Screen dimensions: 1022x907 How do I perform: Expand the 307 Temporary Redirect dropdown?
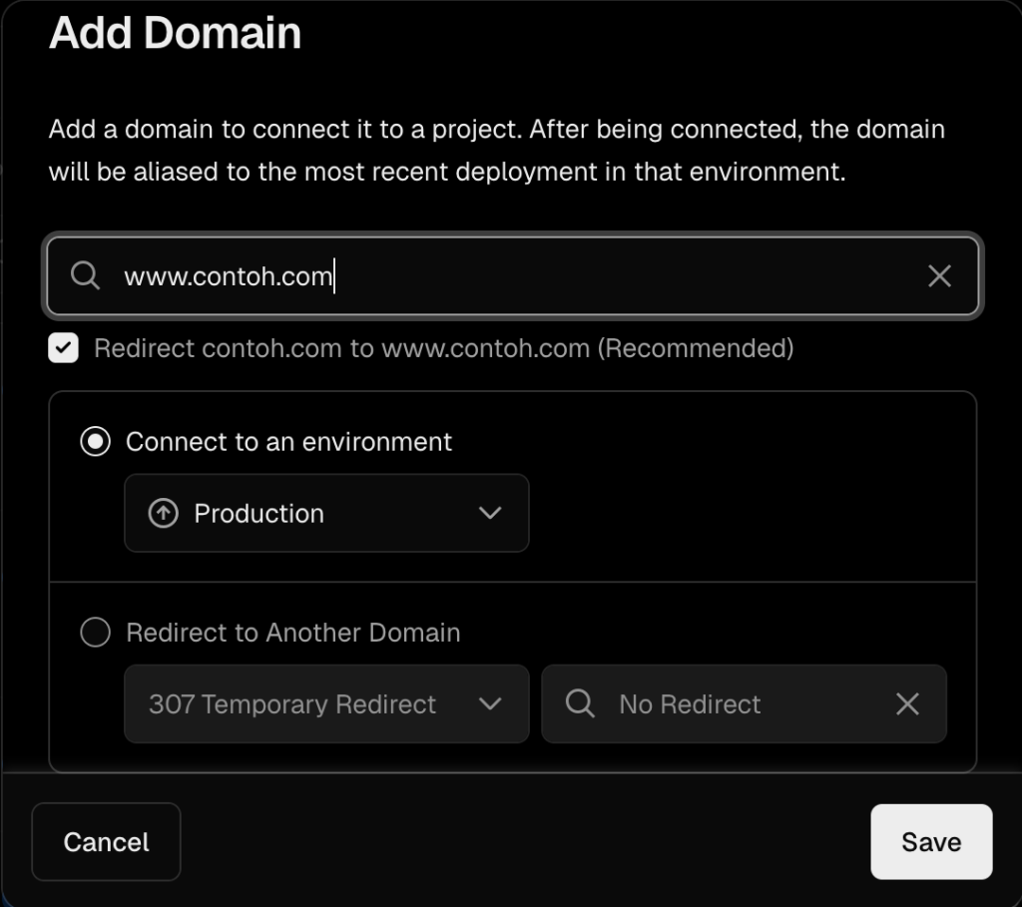tap(325, 704)
